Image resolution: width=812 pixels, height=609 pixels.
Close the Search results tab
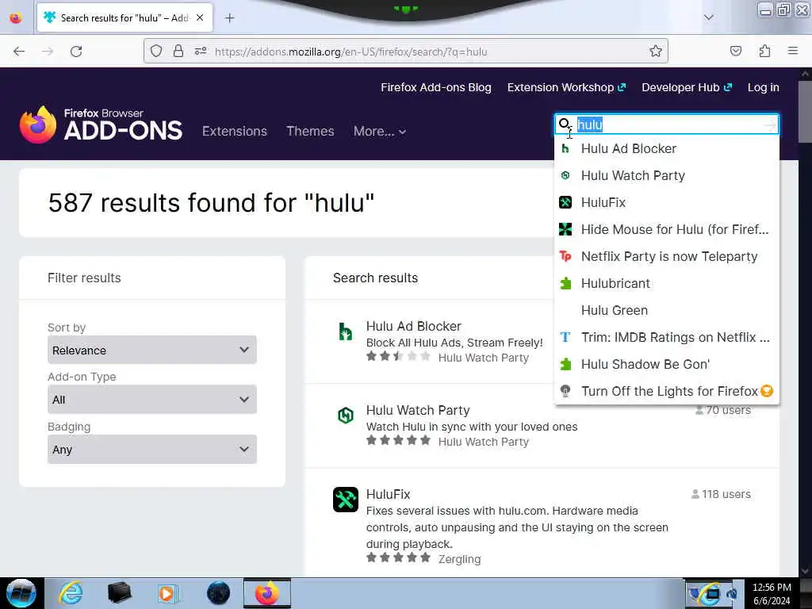200,17
